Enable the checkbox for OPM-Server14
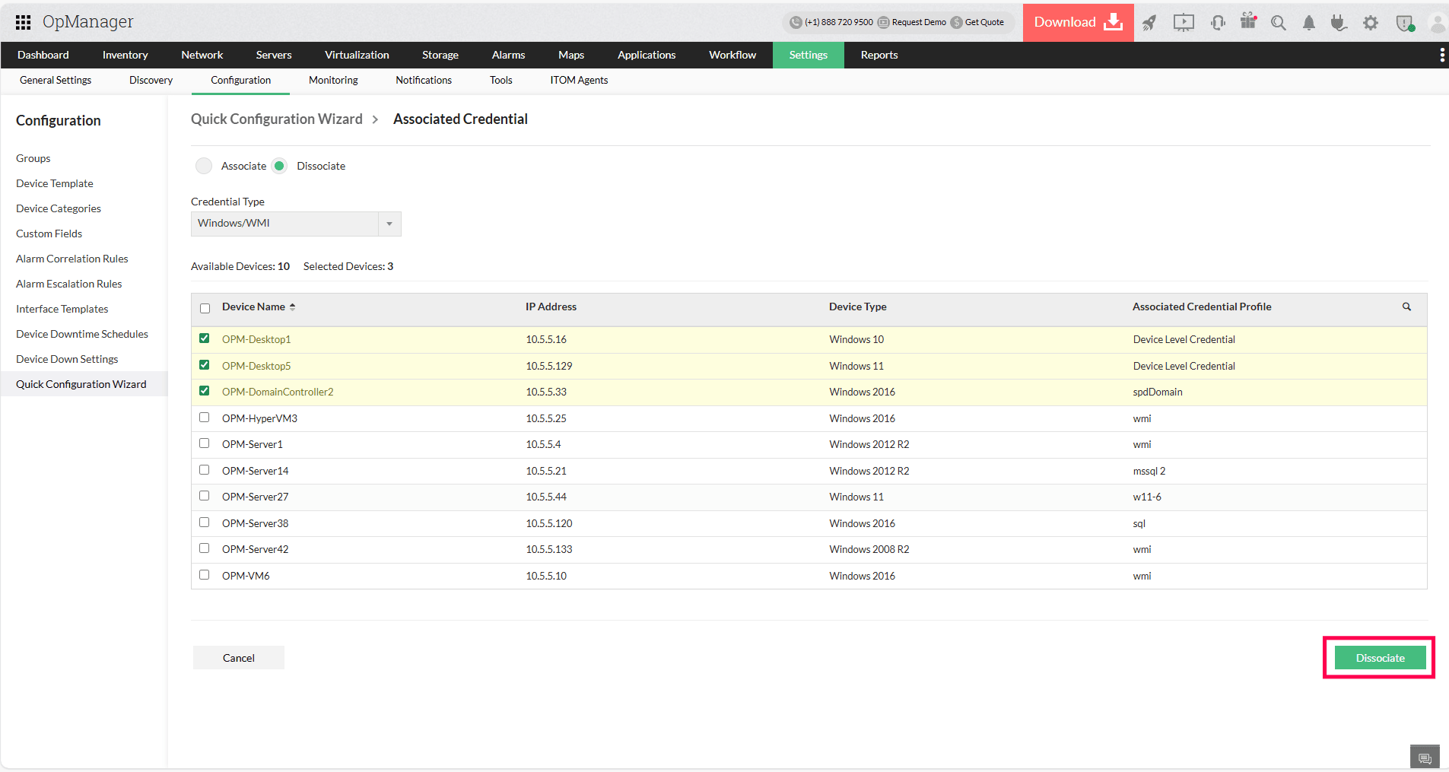This screenshot has width=1449, height=772. (204, 469)
